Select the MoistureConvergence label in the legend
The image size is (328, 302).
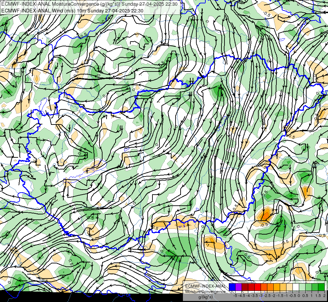pyautogui.click(x=205, y=292)
